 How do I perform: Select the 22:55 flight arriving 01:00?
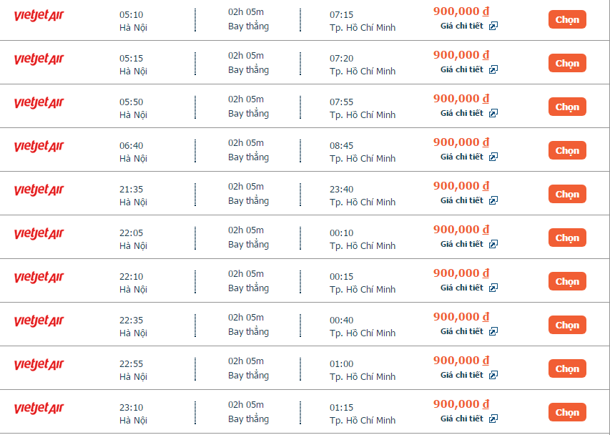pos(567,369)
